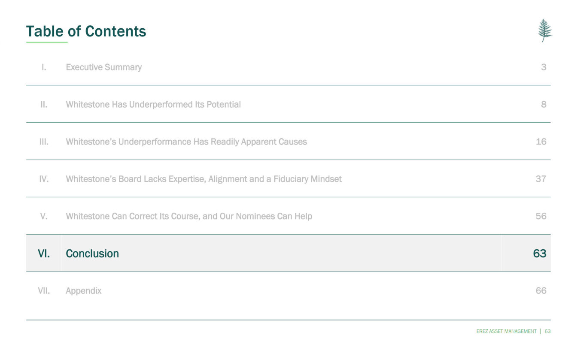Open the Executive Summary section link
Viewport: 577px width, 350px height.
tap(103, 67)
